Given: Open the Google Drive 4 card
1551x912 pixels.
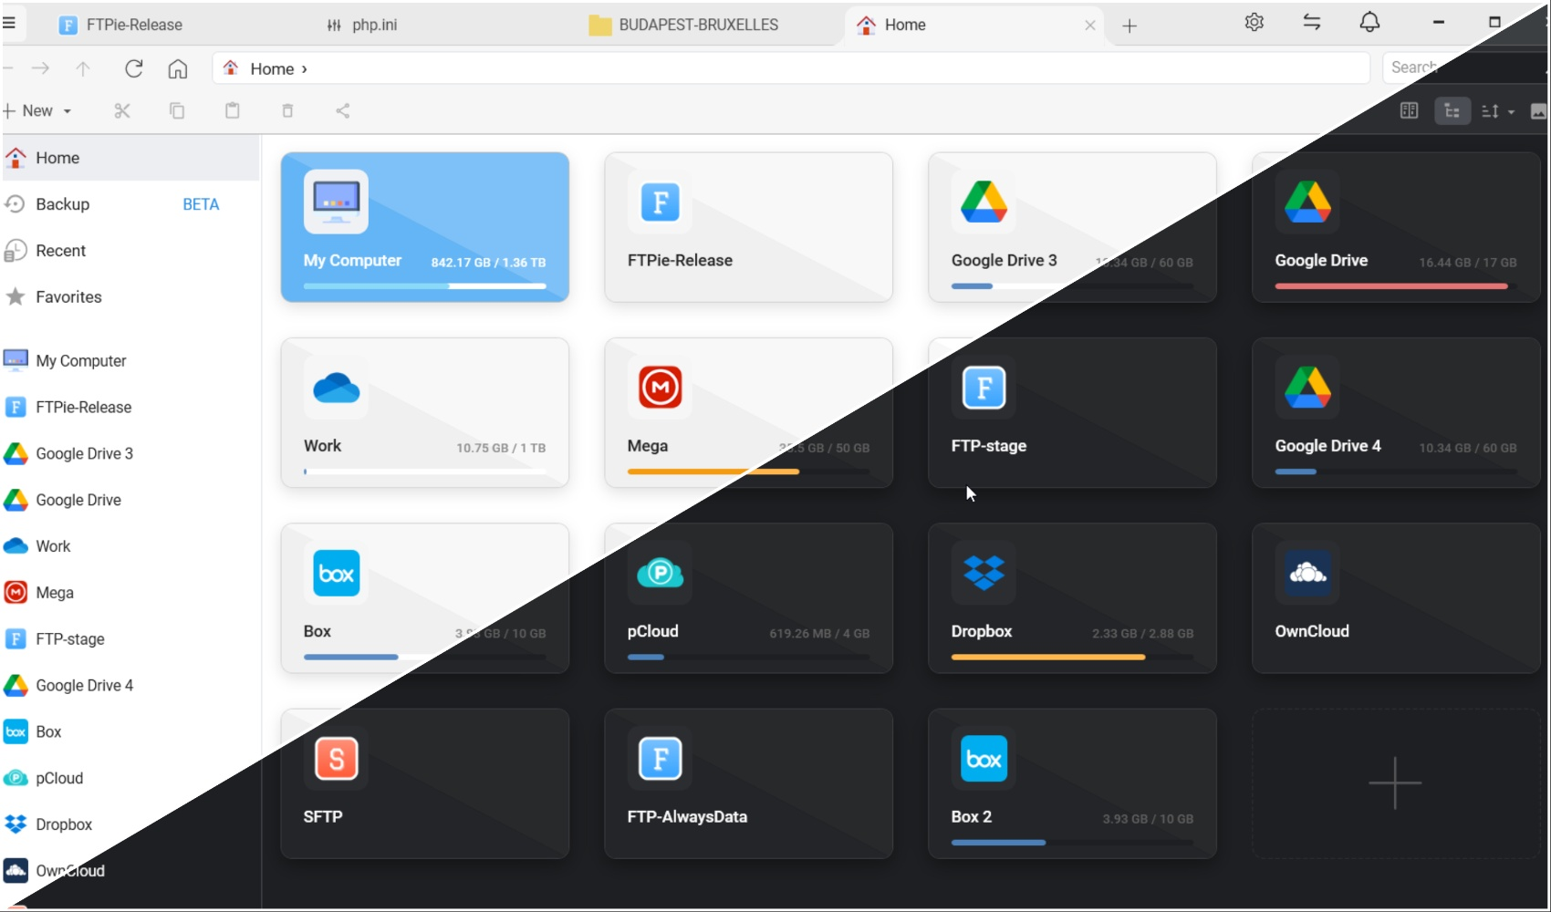Looking at the screenshot, I should tap(1396, 413).
